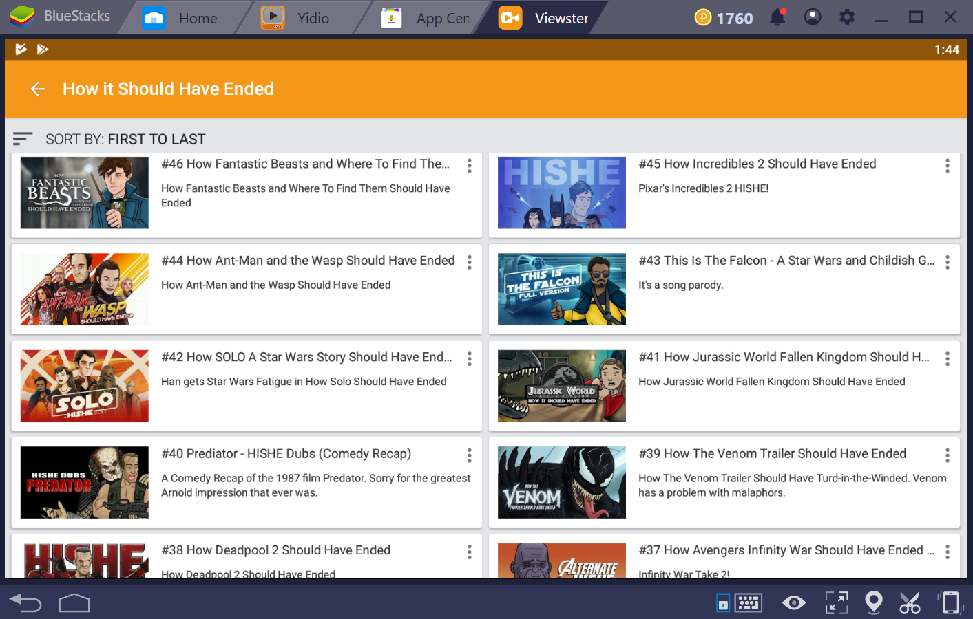Screen dimensions: 973x619
Task: Select title #40 Prediator - HISHE Dubs
Action: pyautogui.click(x=286, y=454)
